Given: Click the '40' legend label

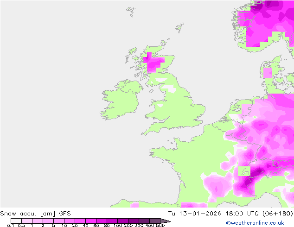Looking at the screenshot, I should pyautogui.click(x=85, y=225).
